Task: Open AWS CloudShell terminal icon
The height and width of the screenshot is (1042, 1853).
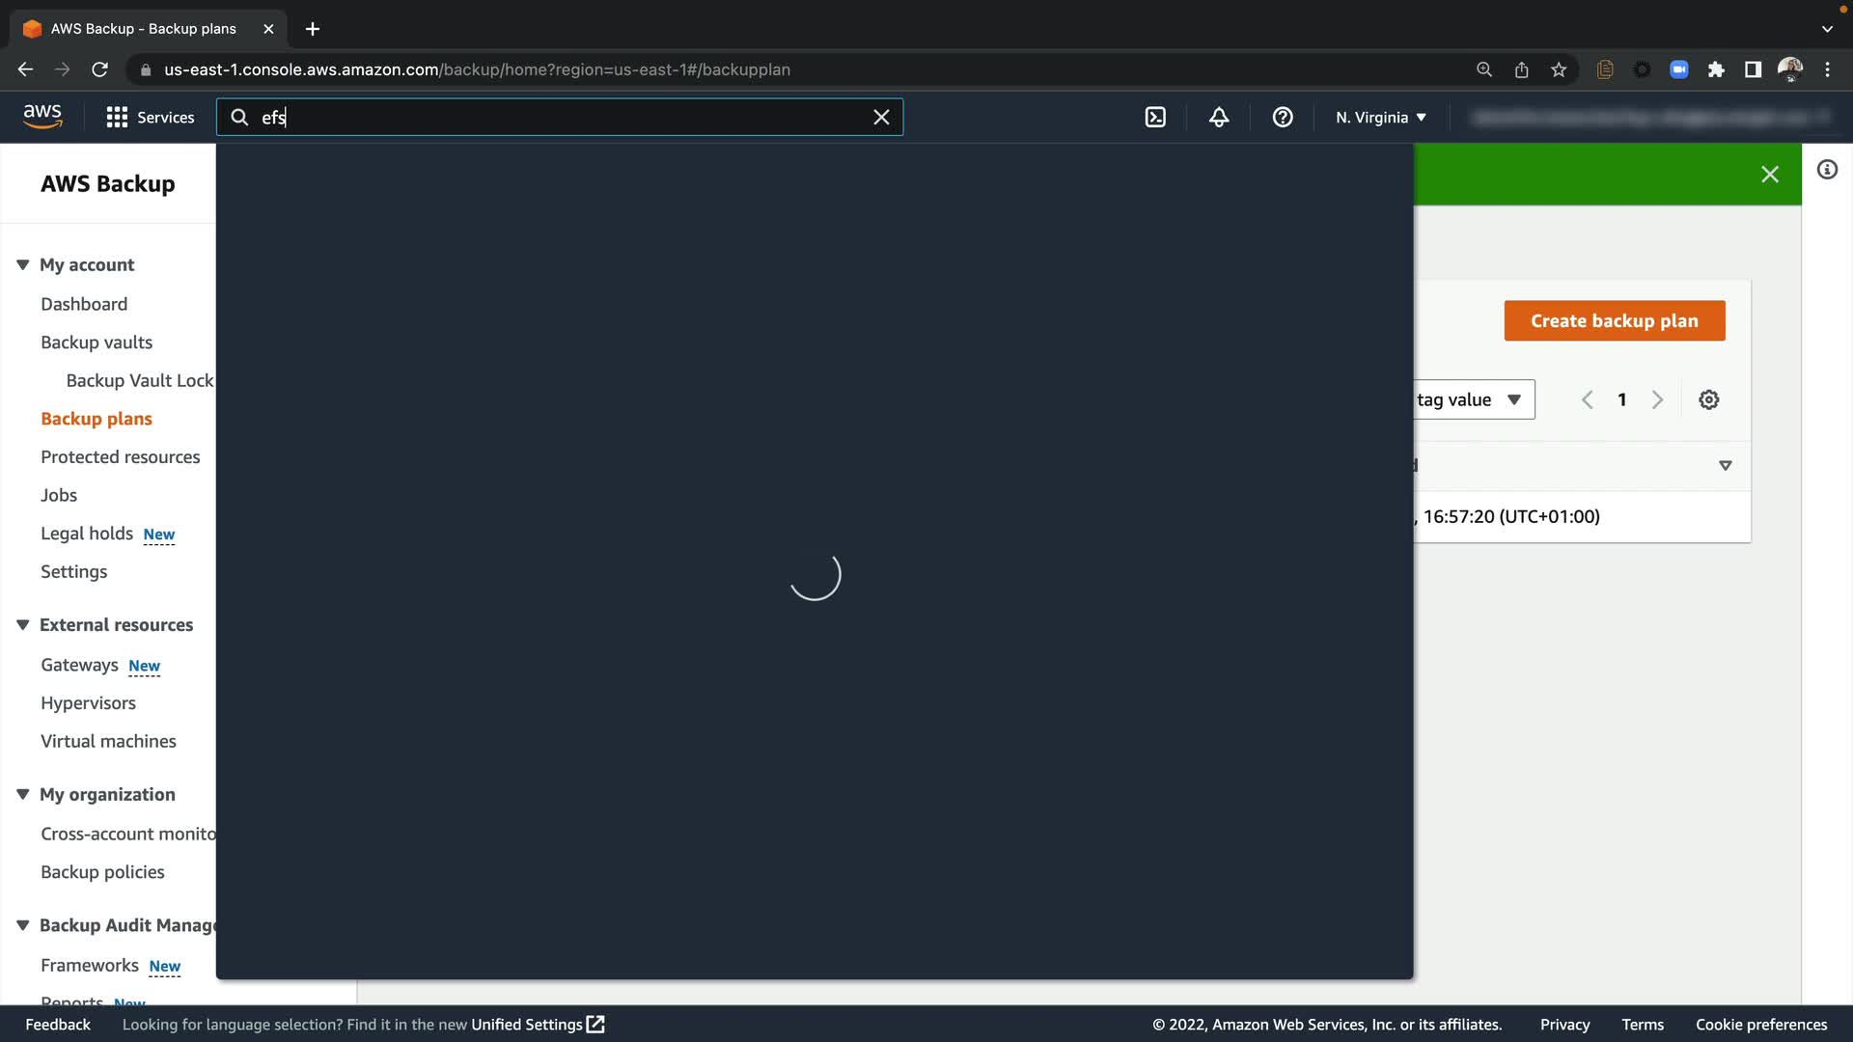Action: click(x=1155, y=117)
